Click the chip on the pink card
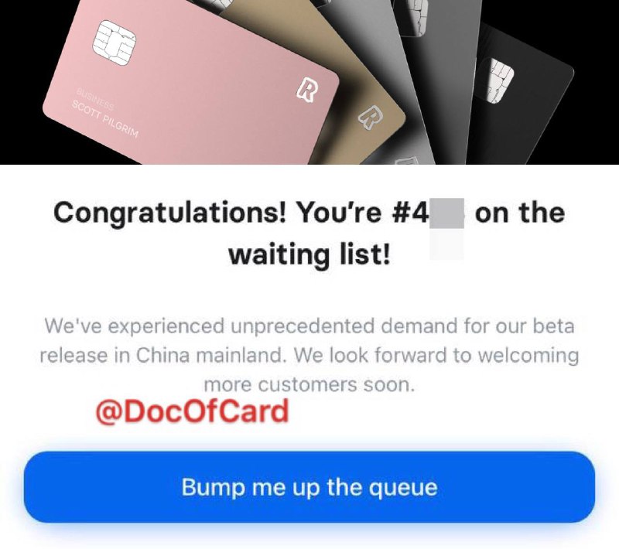Viewport: 619px width, 549px height. coord(115,43)
